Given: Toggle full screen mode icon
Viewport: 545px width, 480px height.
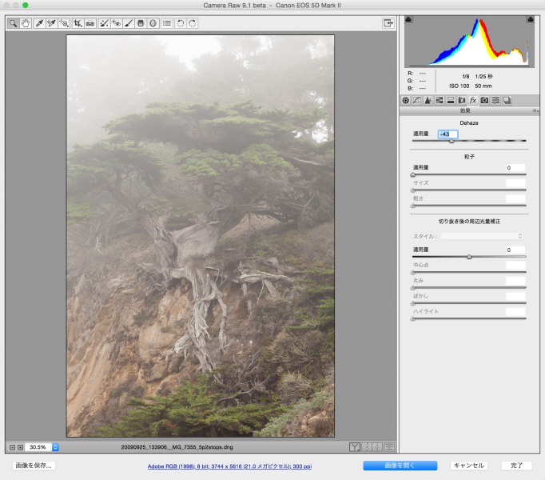Looking at the screenshot, I should pos(388,23).
